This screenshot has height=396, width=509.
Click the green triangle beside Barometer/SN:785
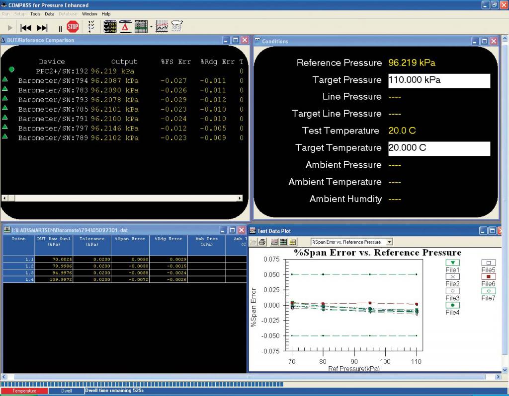5,108
